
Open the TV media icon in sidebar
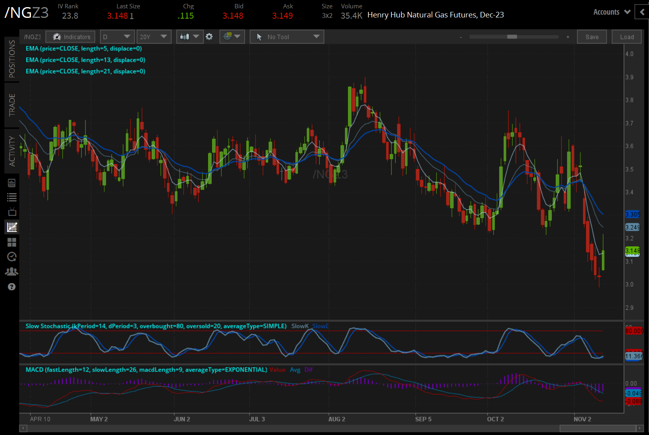point(12,212)
